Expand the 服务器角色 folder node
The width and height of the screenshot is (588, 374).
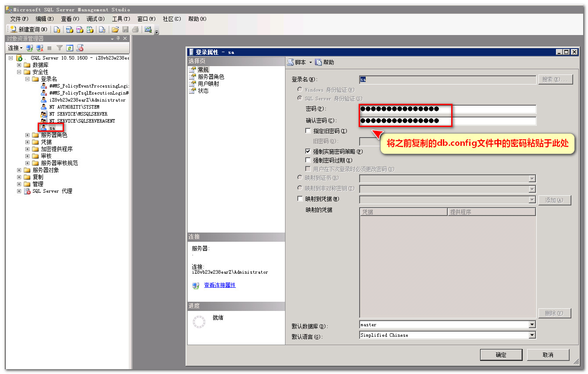click(x=27, y=135)
